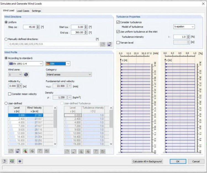Screen dimensions: 207x173
Task: Click Calculate All in Background button
Action: [x=147, y=161]
